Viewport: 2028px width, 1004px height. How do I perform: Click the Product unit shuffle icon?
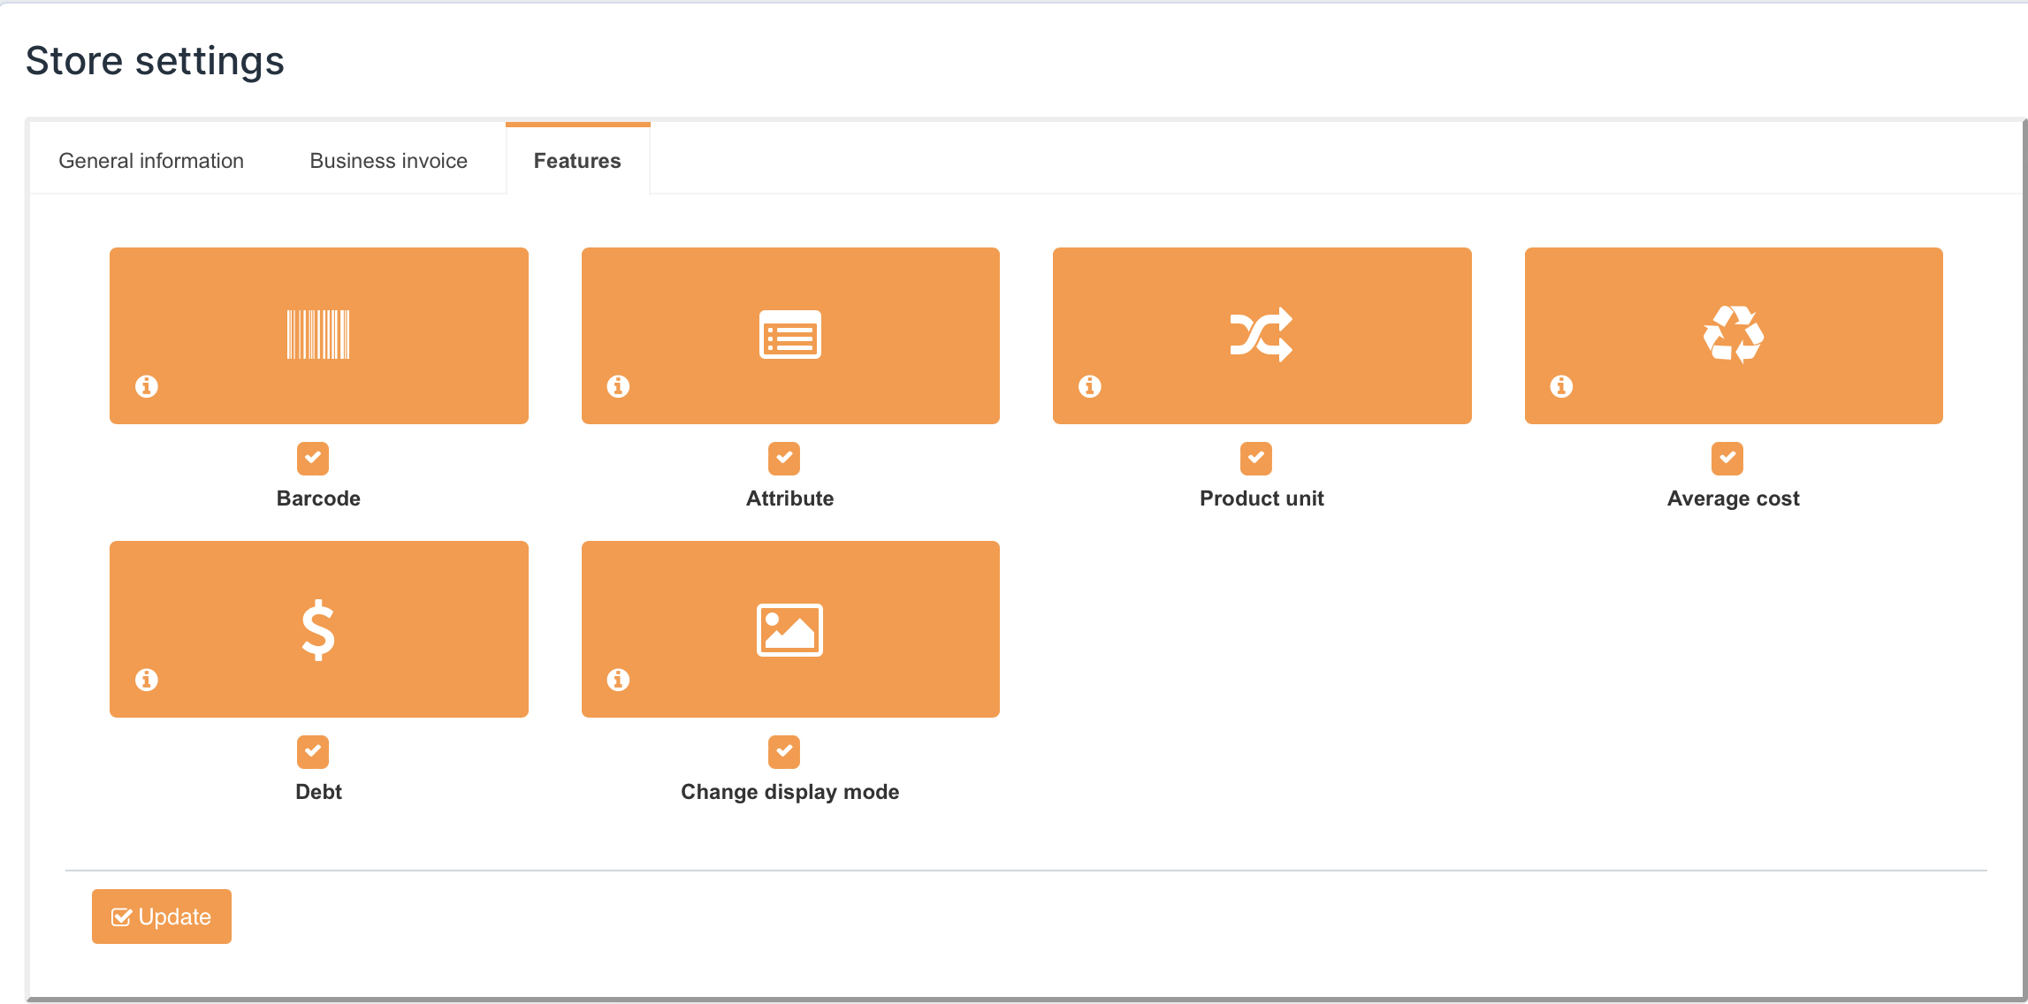1262,335
